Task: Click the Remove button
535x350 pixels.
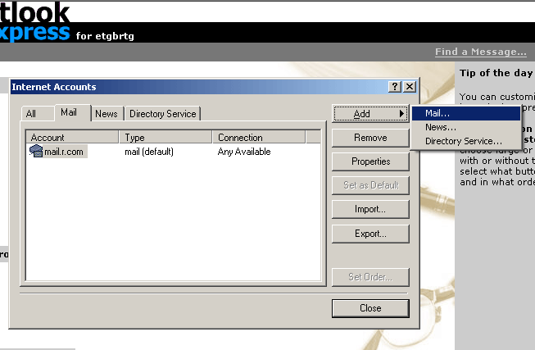Action: tap(370, 138)
